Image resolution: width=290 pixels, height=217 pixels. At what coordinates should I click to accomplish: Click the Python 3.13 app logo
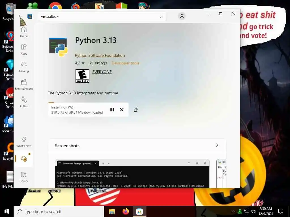click(58, 47)
